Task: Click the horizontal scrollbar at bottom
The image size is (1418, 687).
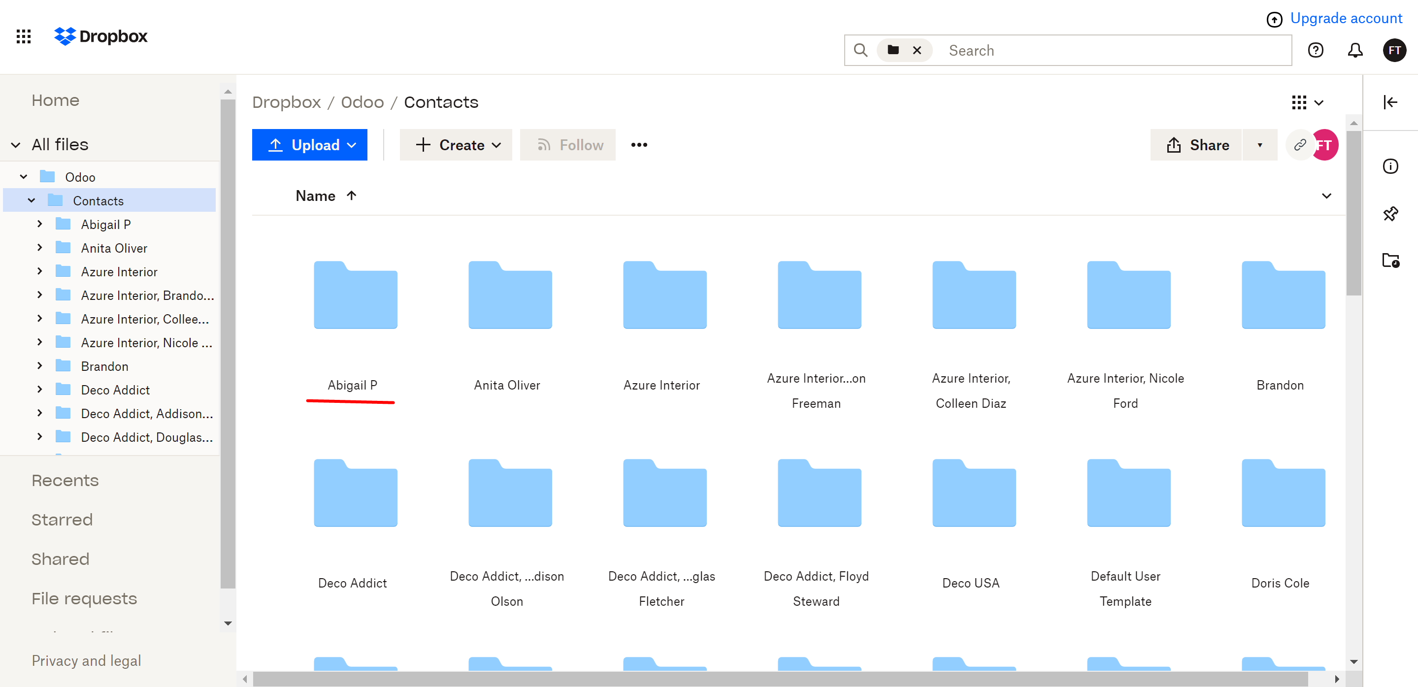Action: pyautogui.click(x=780, y=679)
